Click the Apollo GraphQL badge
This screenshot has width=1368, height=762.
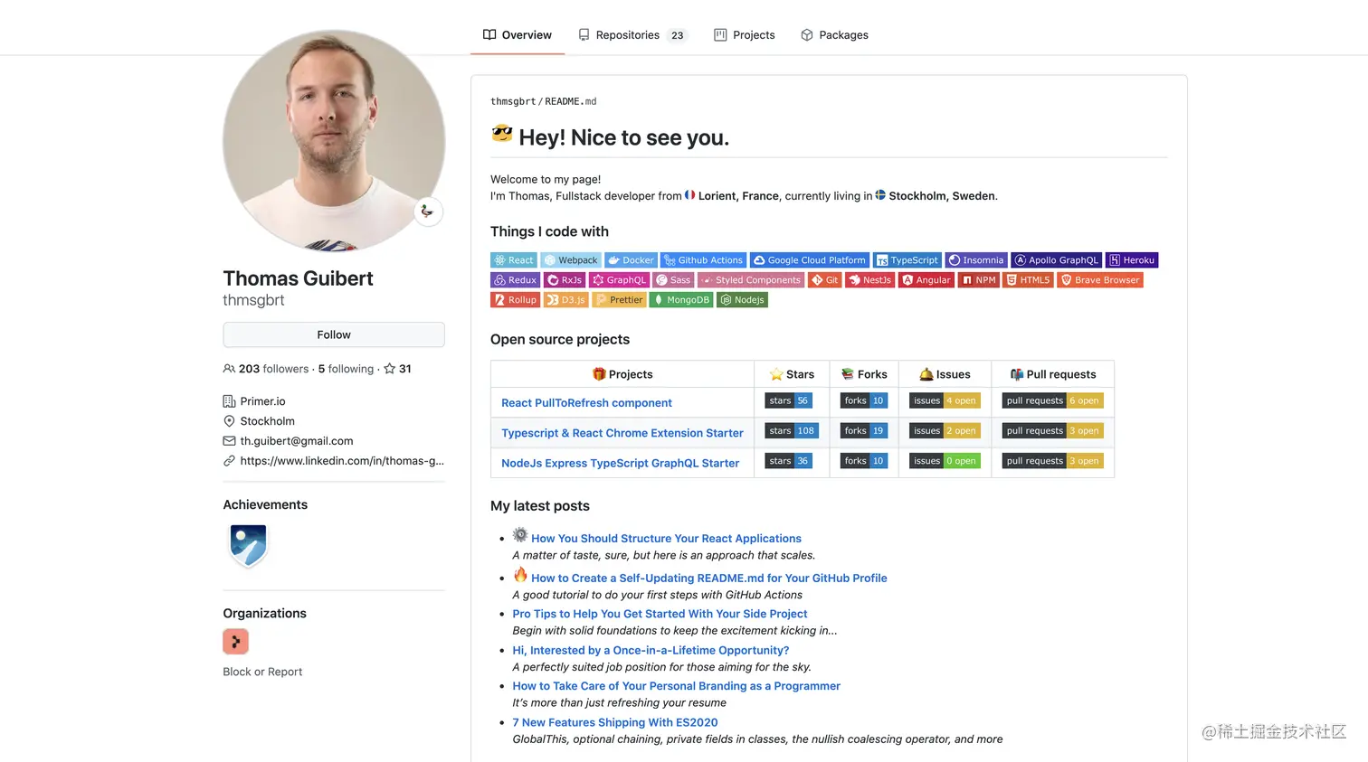coord(1057,260)
